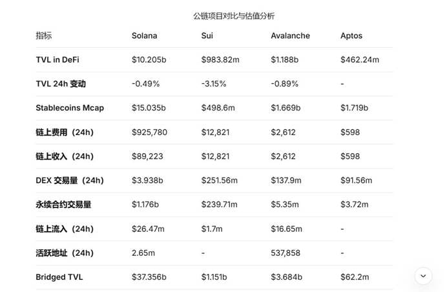
Task: Click Aptos Stablecoins Mcap $1.719b
Action: point(354,108)
